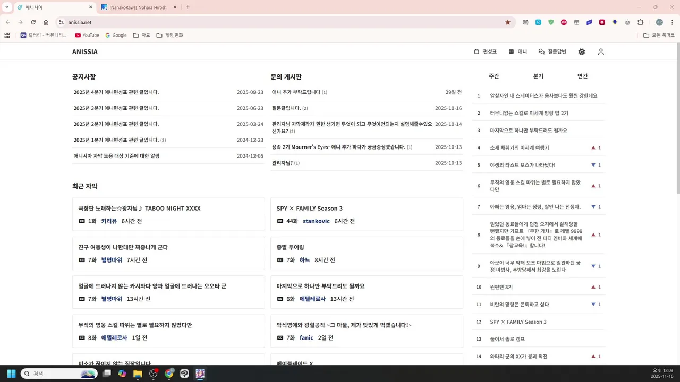Open the tab search dropdown arrow
The width and height of the screenshot is (680, 382).
coord(7,7)
